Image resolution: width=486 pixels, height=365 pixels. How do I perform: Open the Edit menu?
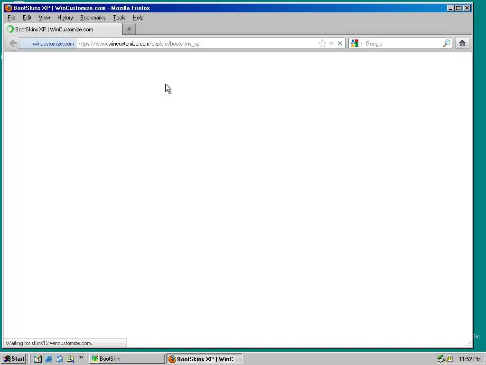point(27,18)
